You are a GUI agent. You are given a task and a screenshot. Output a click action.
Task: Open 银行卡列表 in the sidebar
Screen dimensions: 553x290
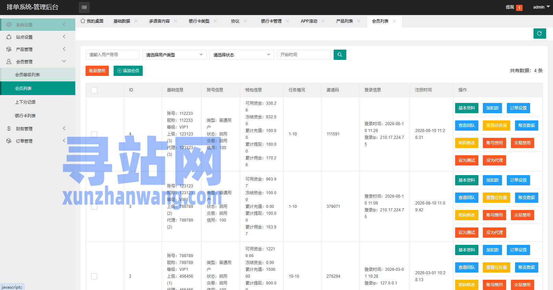pyautogui.click(x=38, y=116)
